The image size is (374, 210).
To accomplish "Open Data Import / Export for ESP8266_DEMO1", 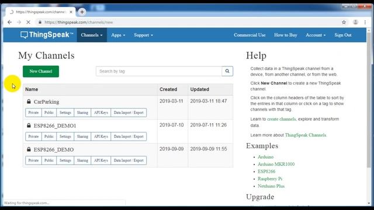I will click(129, 136).
